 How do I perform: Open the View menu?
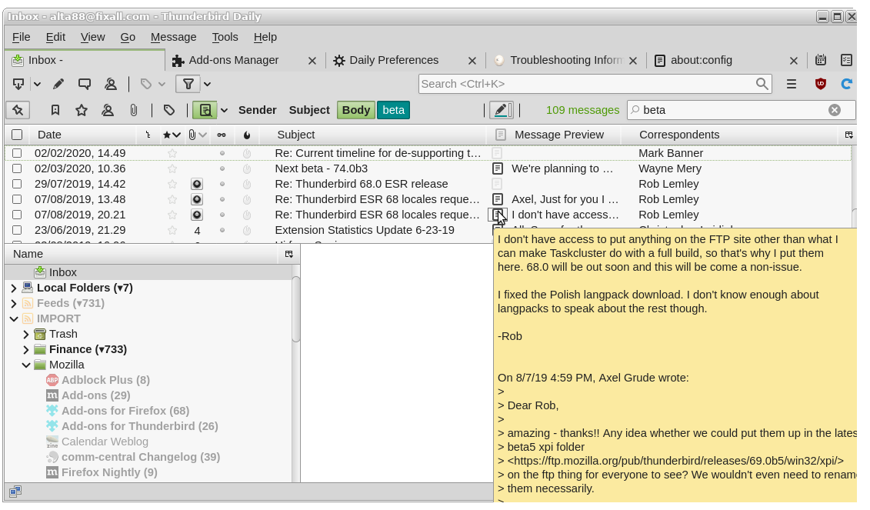coord(92,37)
